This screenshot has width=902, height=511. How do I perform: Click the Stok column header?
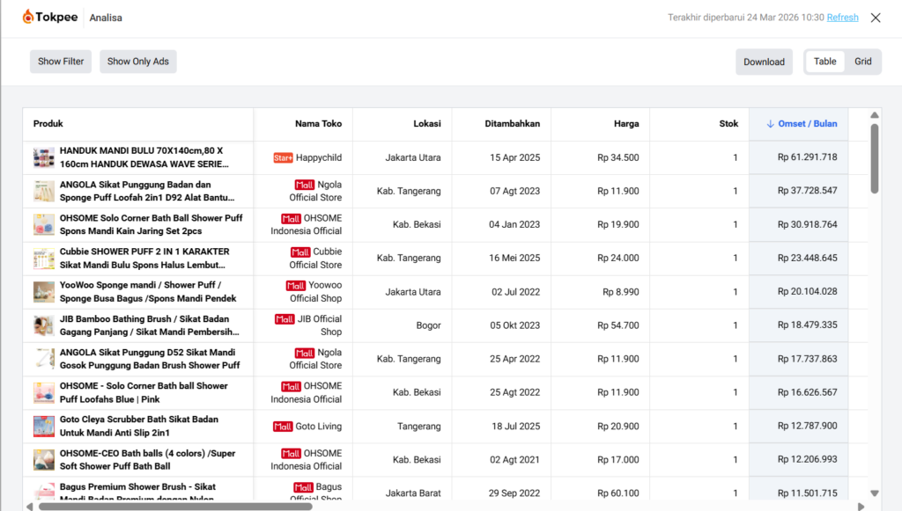pos(728,124)
